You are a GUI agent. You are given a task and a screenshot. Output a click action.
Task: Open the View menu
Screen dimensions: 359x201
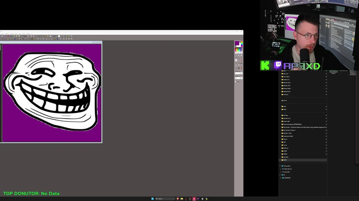click(20, 34)
